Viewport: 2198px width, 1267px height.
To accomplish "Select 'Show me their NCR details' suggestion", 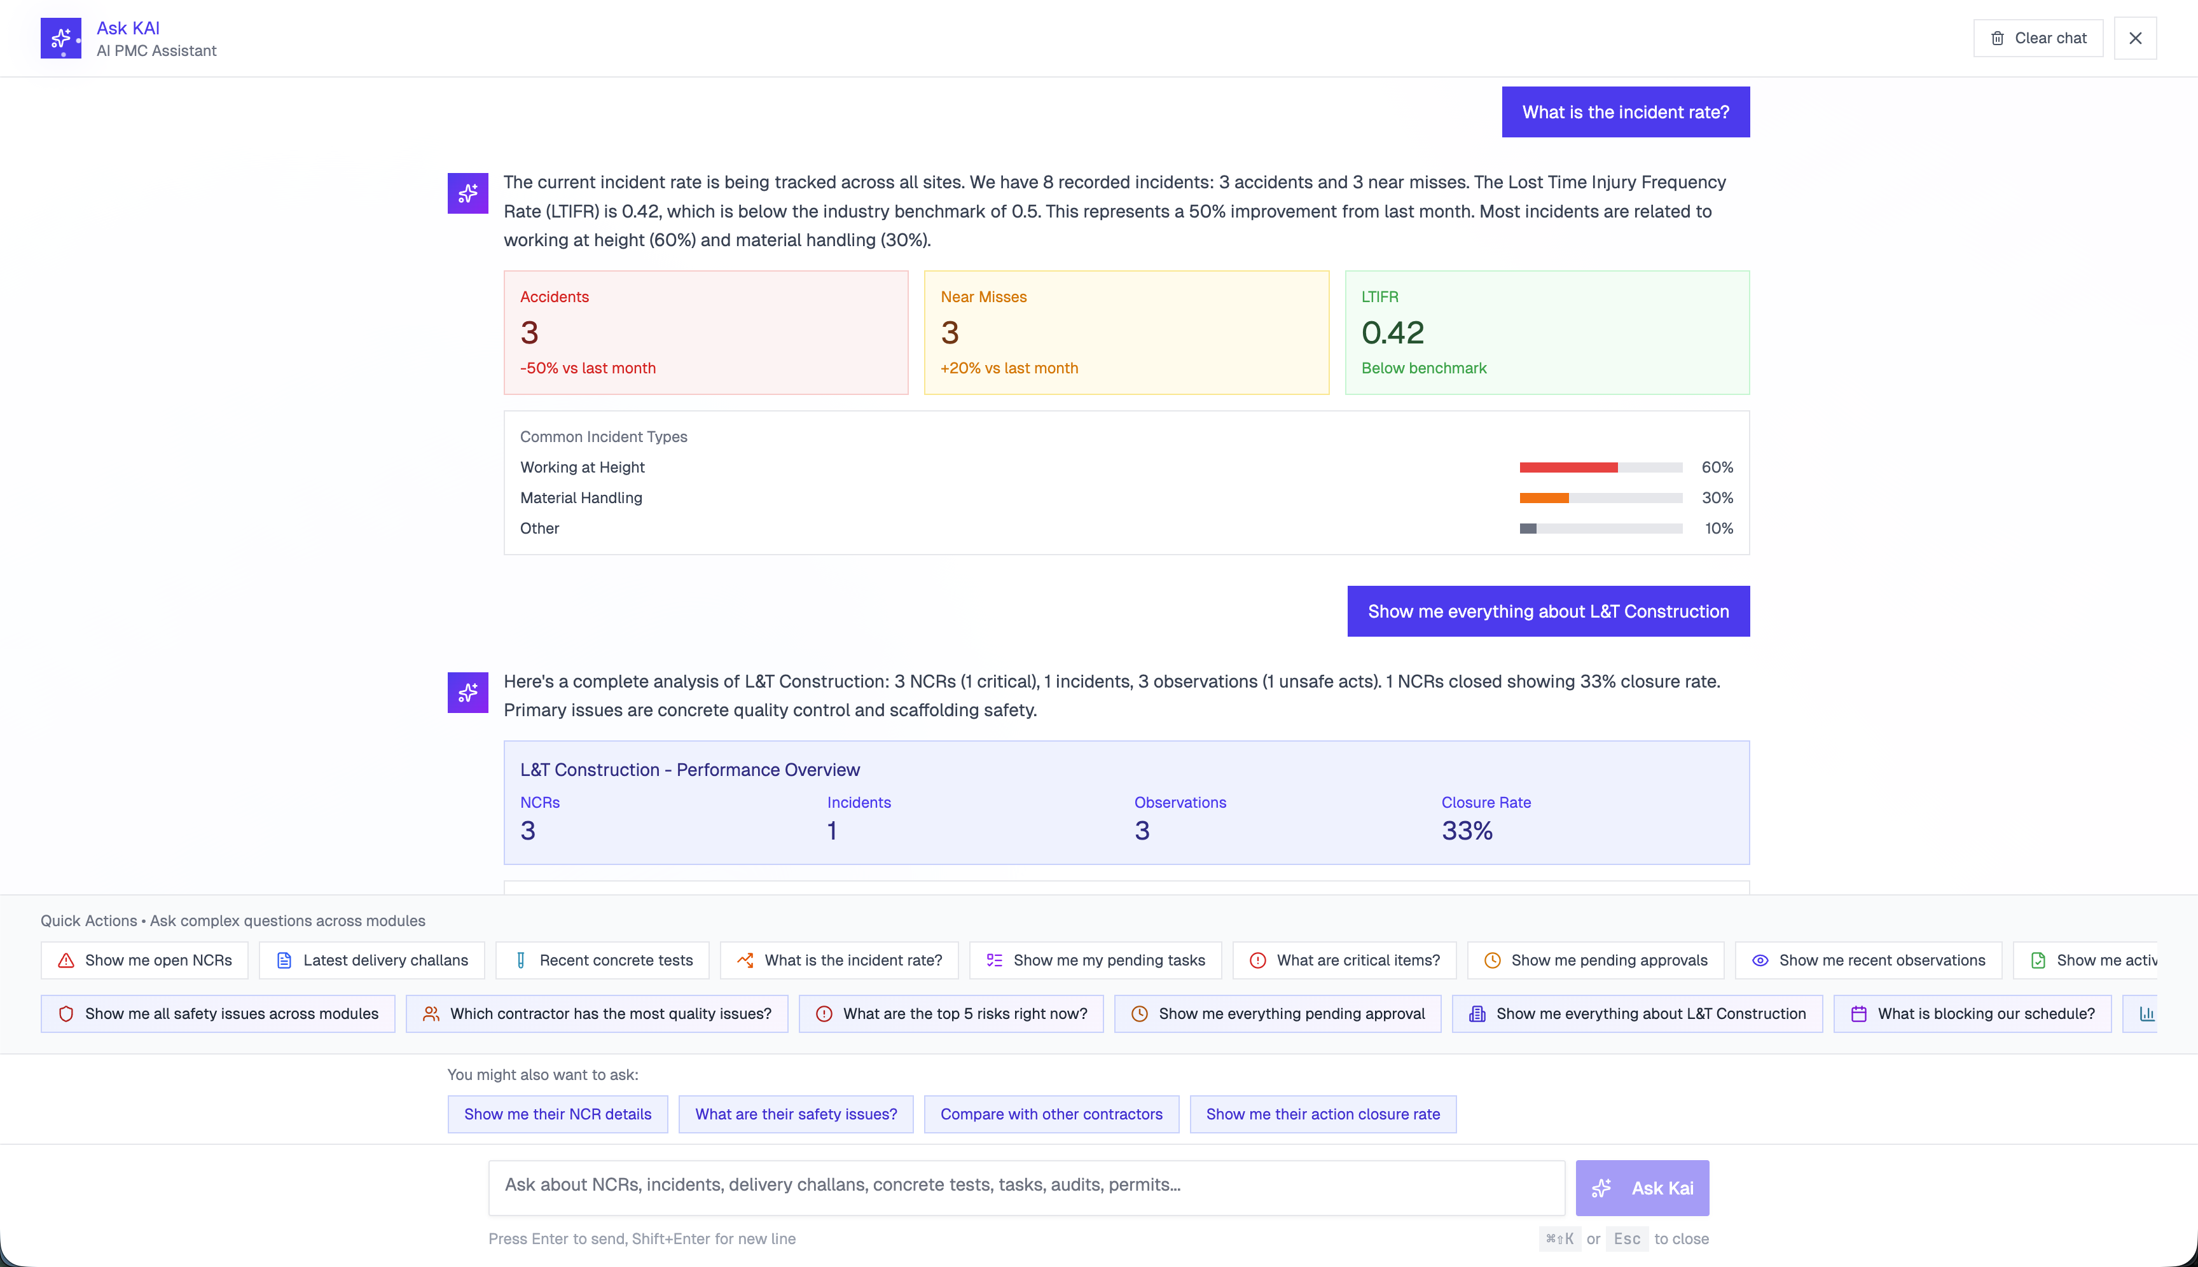I will (x=557, y=1114).
